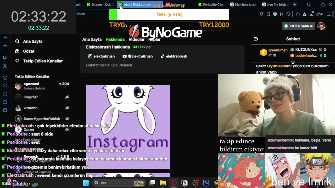Open OBS Studio from the taskbar
335x188 pixels.
[x=195, y=183]
